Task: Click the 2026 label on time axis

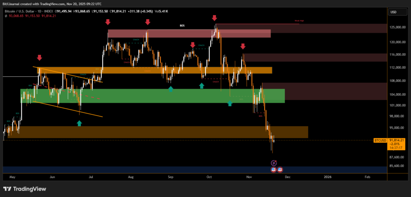Action: (x=328, y=176)
